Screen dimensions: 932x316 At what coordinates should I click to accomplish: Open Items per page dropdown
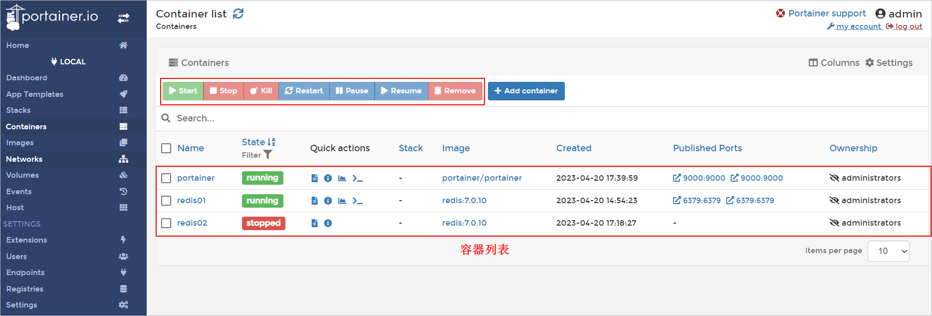[888, 251]
